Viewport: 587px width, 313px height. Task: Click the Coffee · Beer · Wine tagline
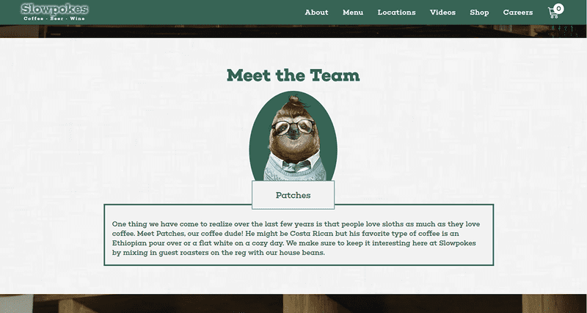point(54,18)
